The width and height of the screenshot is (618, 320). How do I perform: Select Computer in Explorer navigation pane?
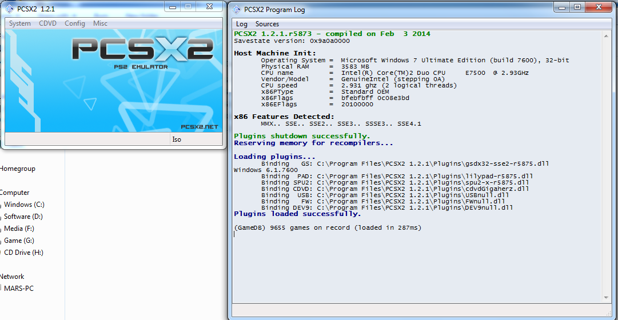point(15,193)
